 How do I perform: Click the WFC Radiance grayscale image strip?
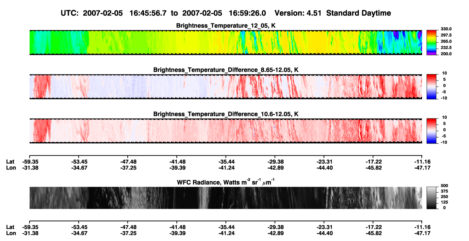click(x=225, y=198)
